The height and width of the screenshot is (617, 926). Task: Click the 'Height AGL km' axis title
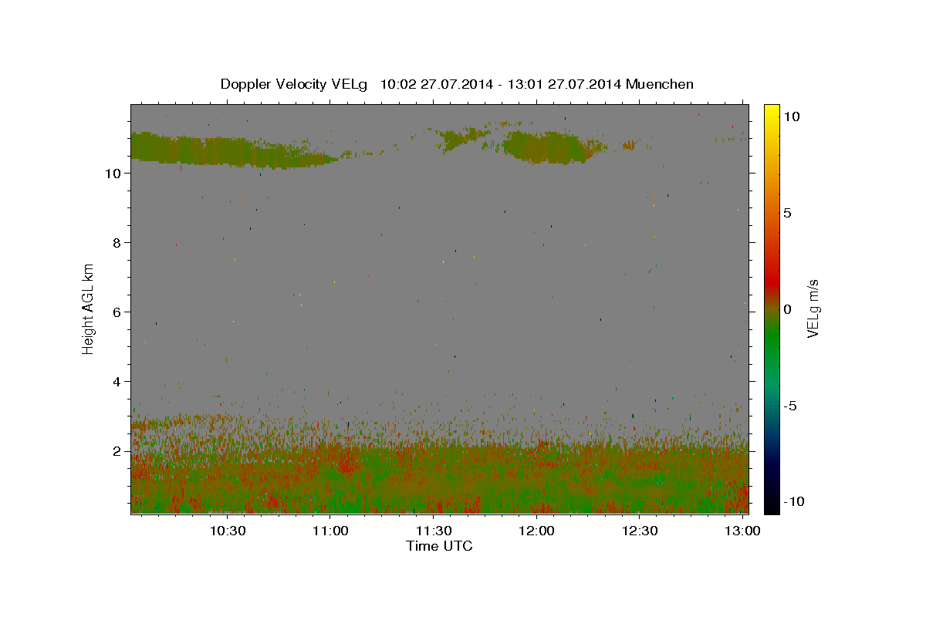point(89,308)
